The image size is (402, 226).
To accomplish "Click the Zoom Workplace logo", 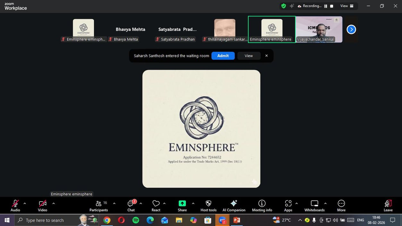I will [15, 6].
